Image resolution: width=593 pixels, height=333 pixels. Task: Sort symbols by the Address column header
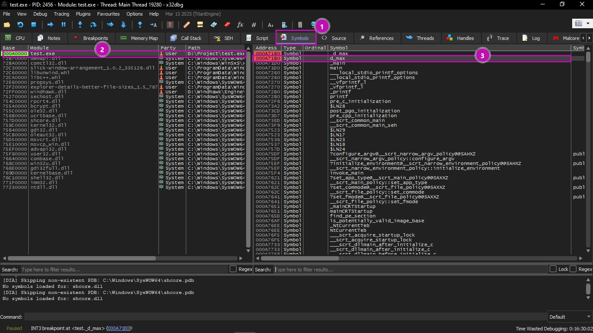(x=267, y=48)
